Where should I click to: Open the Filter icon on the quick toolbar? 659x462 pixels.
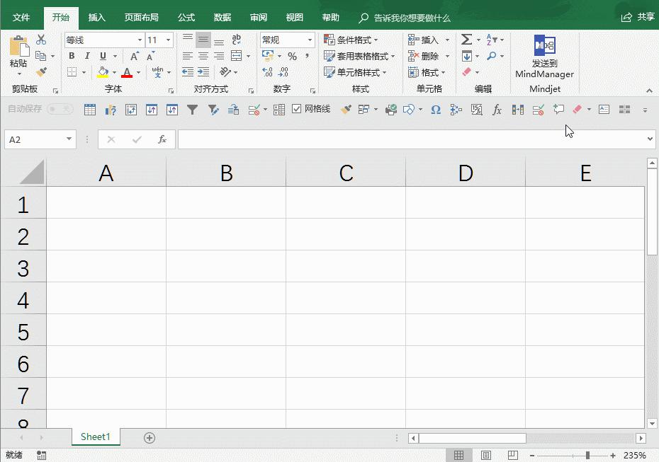point(192,110)
